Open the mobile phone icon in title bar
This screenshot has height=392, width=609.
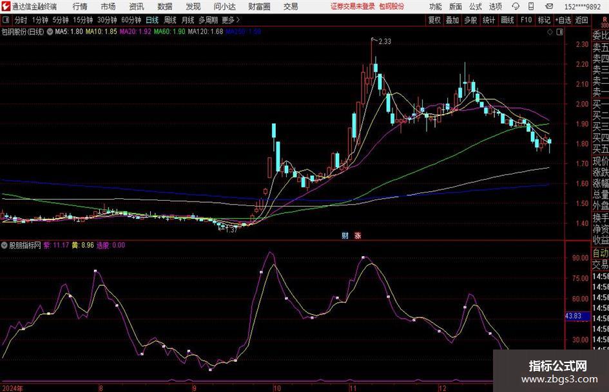pos(531,6)
